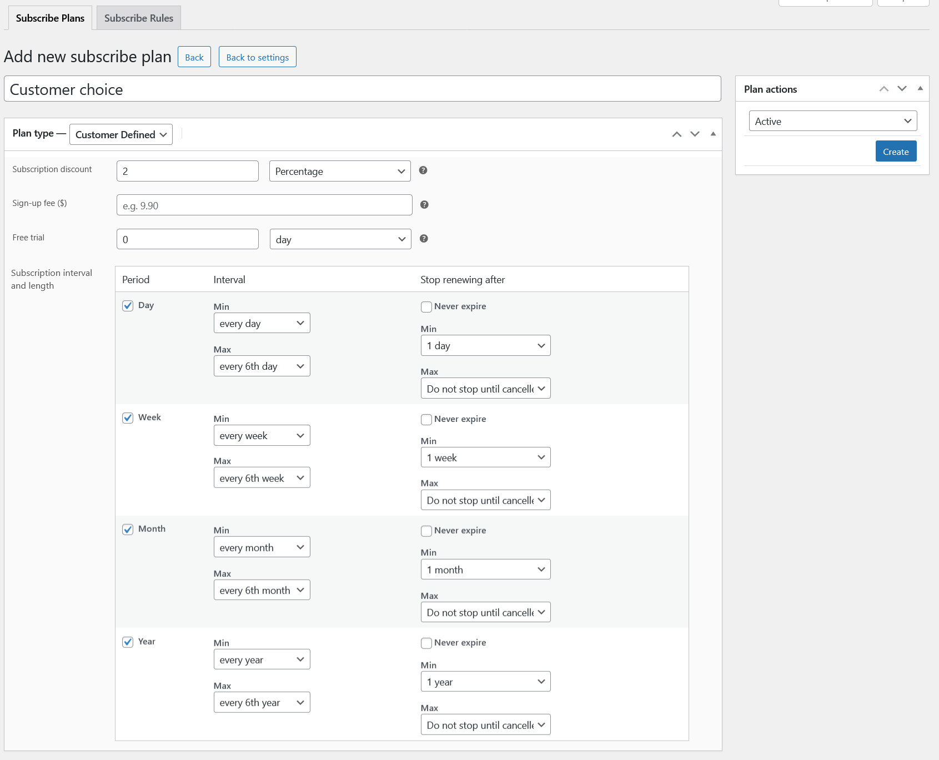Open the '1 week' min length dropdown
The width and height of the screenshot is (939, 760).
coord(486,457)
